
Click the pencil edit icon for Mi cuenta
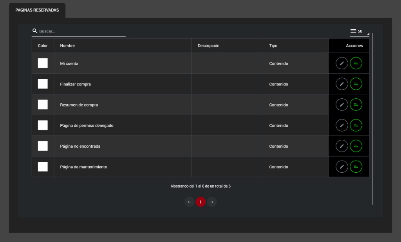[x=341, y=63]
